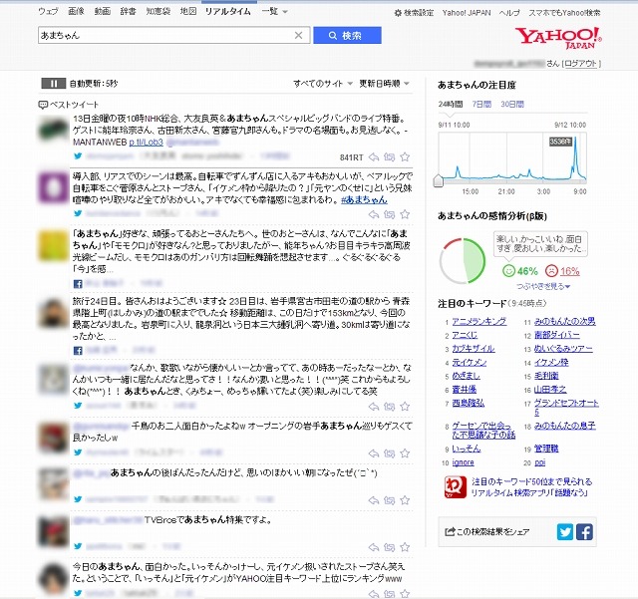Image resolution: width=638 pixels, height=599 pixels.
Task: Open the Facebook icon under the 旅行24日目 post
Action: tap(78, 350)
